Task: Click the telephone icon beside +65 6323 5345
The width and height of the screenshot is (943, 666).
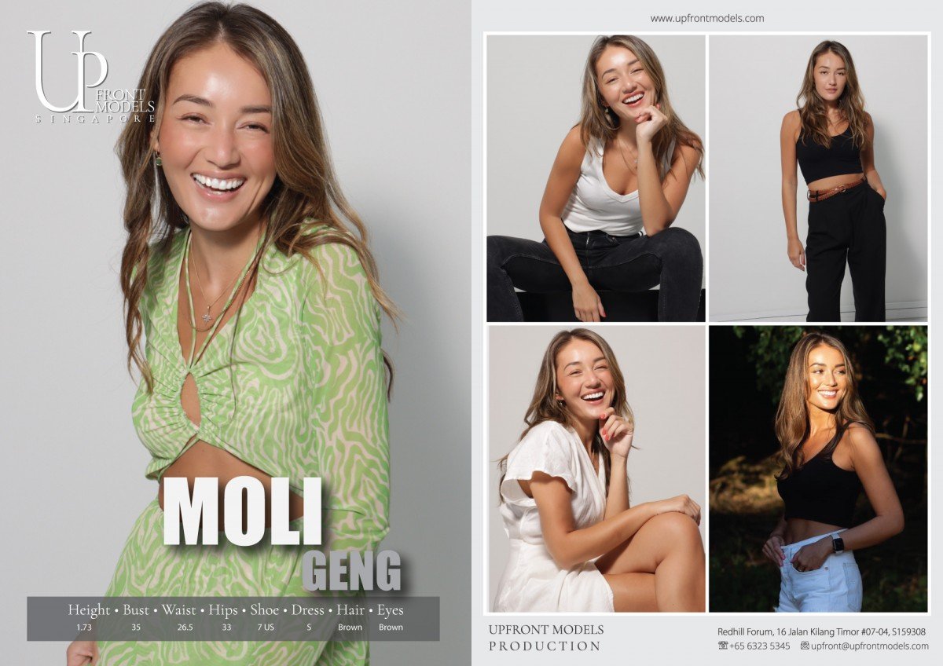Action: coord(723,646)
